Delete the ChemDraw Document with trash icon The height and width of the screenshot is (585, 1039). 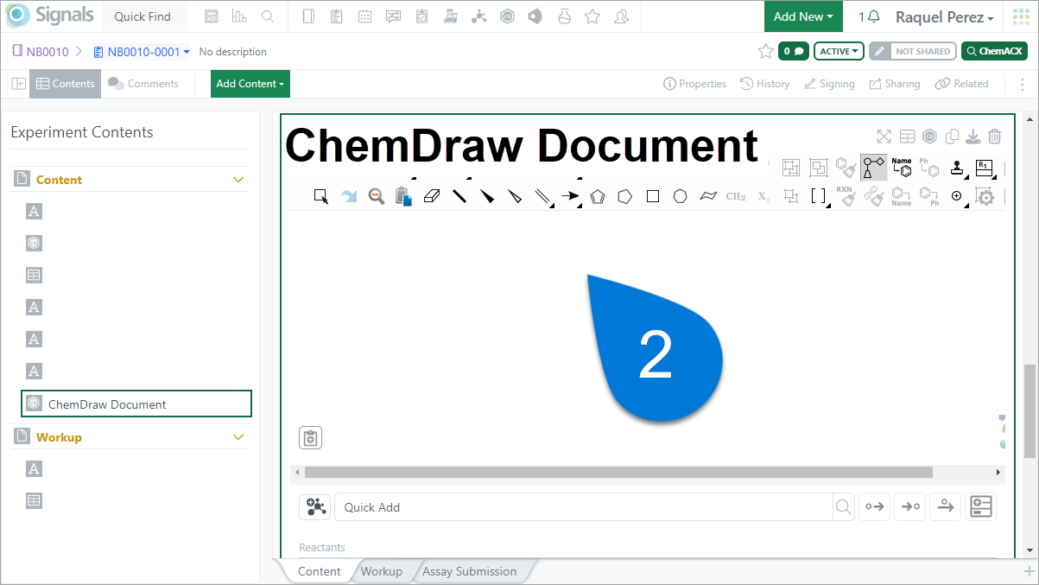pyautogui.click(x=995, y=137)
